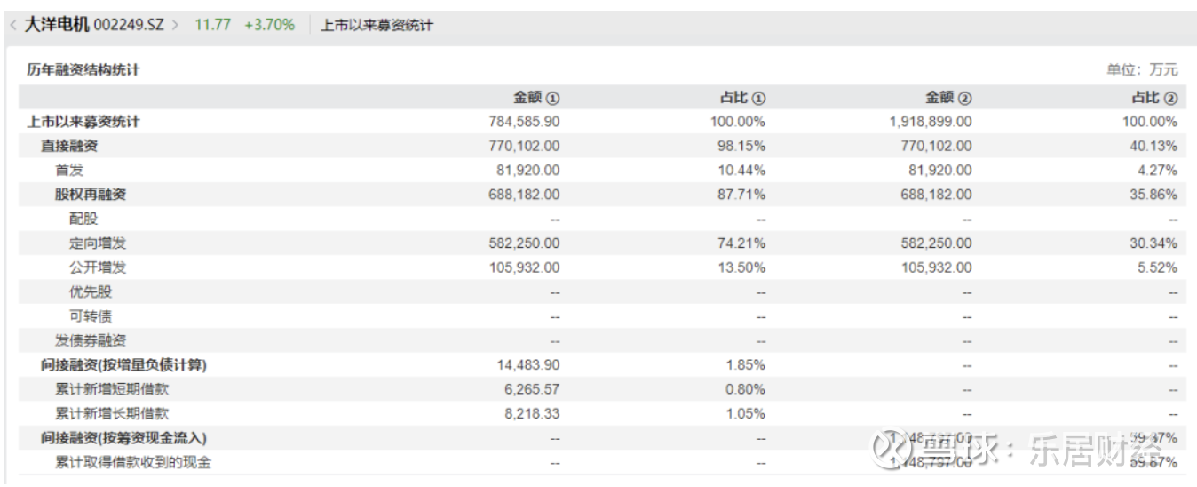
Task: Select the 首发 row
Action: [69, 170]
